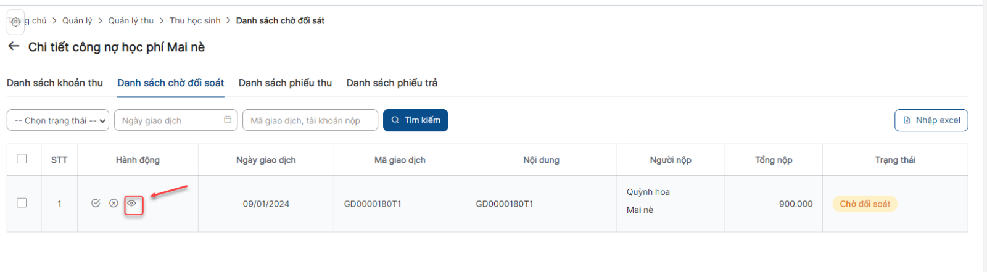Switch to Danh sách phiếu thu tab
Image resolution: width=987 pixels, height=272 pixels.
click(x=285, y=83)
